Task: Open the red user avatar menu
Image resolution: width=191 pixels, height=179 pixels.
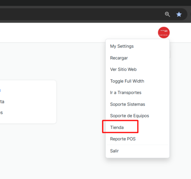Action: [x=164, y=33]
